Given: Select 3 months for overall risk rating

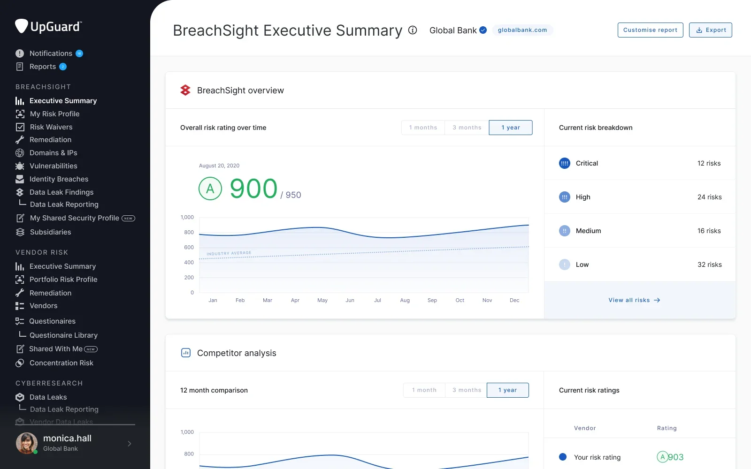Looking at the screenshot, I should click(467, 128).
